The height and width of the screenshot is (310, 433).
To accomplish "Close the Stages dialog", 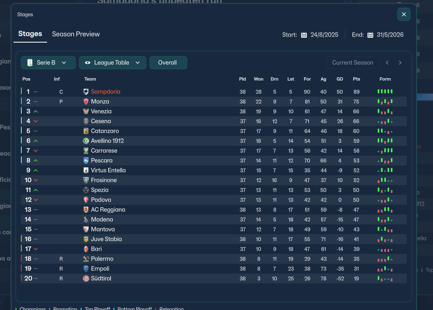I will pyautogui.click(x=404, y=14).
